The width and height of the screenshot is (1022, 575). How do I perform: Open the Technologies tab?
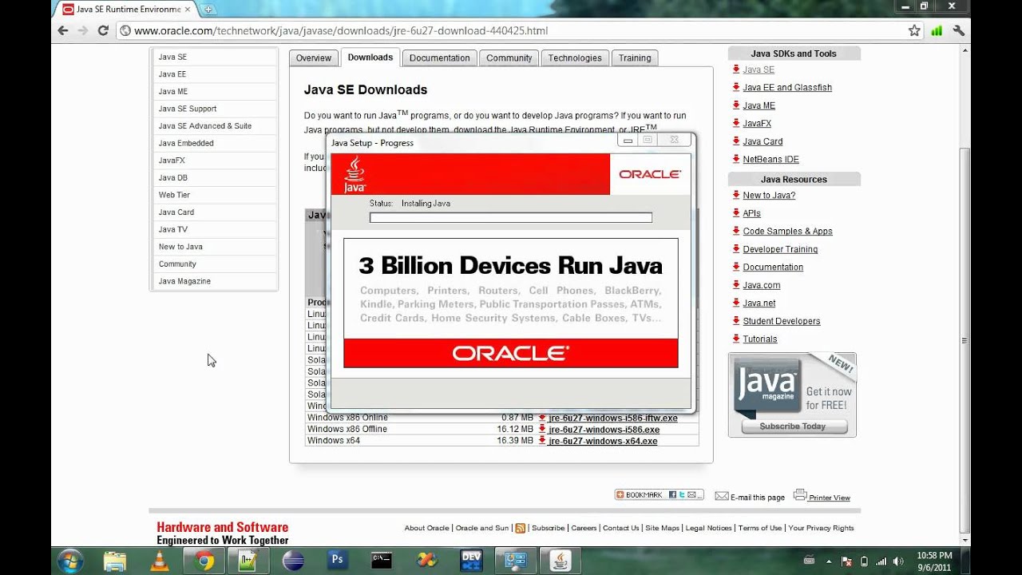pos(575,57)
